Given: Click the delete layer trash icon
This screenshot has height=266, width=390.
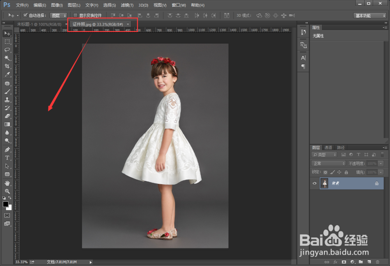Looking at the screenshot, I should click(x=378, y=262).
